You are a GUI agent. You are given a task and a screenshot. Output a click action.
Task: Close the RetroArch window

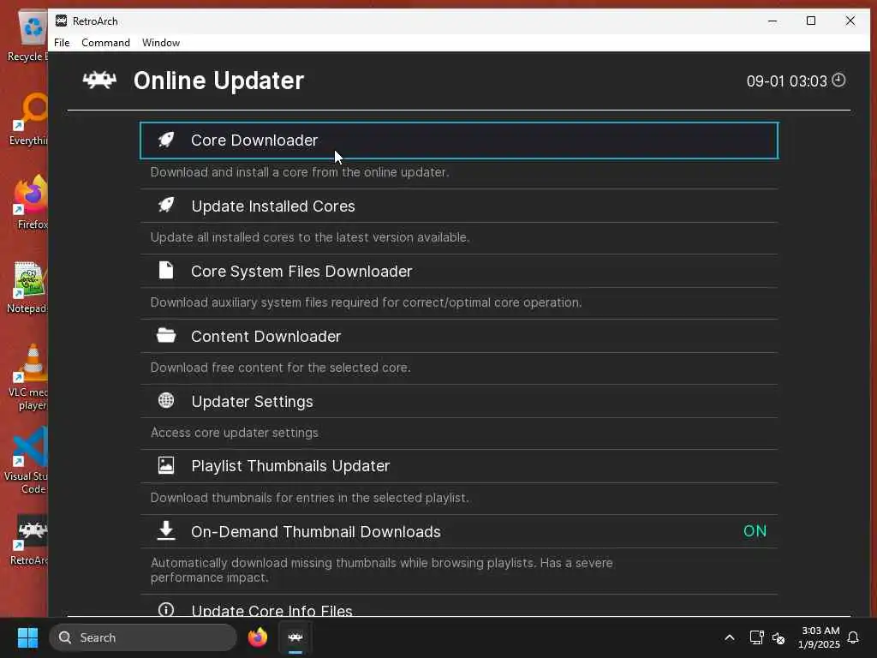(850, 21)
